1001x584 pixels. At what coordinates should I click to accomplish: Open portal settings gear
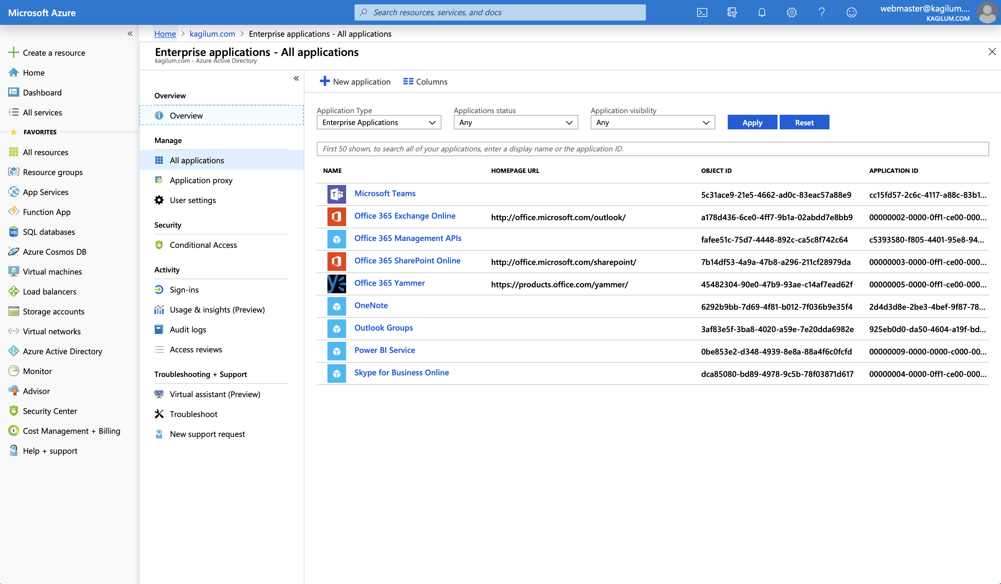(x=792, y=12)
